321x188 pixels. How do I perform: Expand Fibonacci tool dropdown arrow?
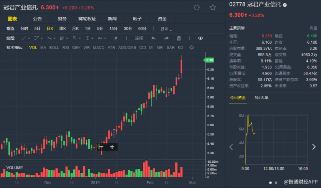point(67,38)
